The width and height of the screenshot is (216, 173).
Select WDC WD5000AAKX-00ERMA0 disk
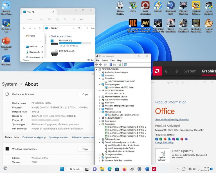(x=121, y=81)
